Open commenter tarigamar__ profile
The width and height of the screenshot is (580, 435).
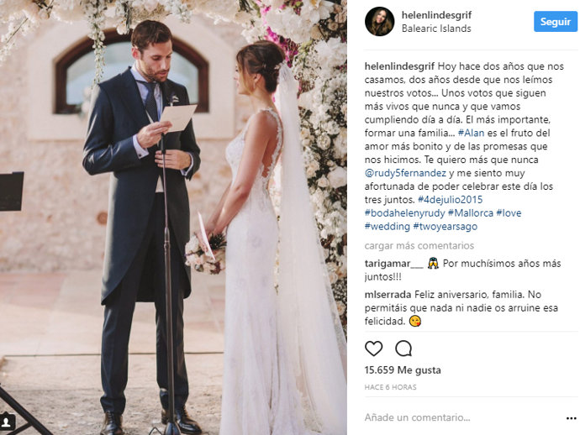point(393,264)
